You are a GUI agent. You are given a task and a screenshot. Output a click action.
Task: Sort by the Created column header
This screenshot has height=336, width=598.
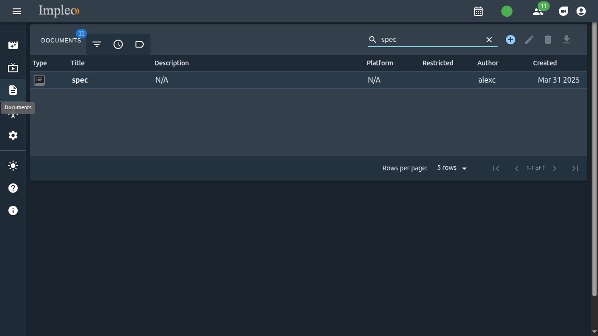tap(545, 63)
